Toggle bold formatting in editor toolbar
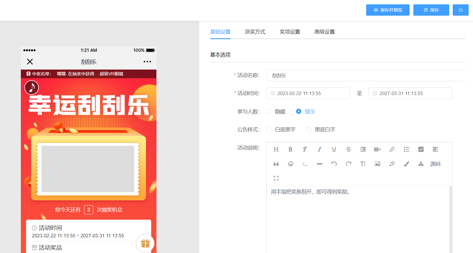 point(290,149)
